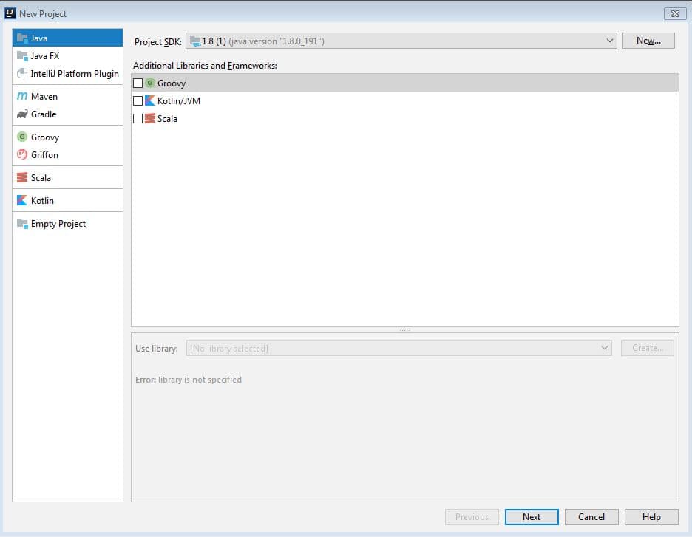The height and width of the screenshot is (537, 692).
Task: Click the red Scala icon in sidebar
Action: [22, 177]
